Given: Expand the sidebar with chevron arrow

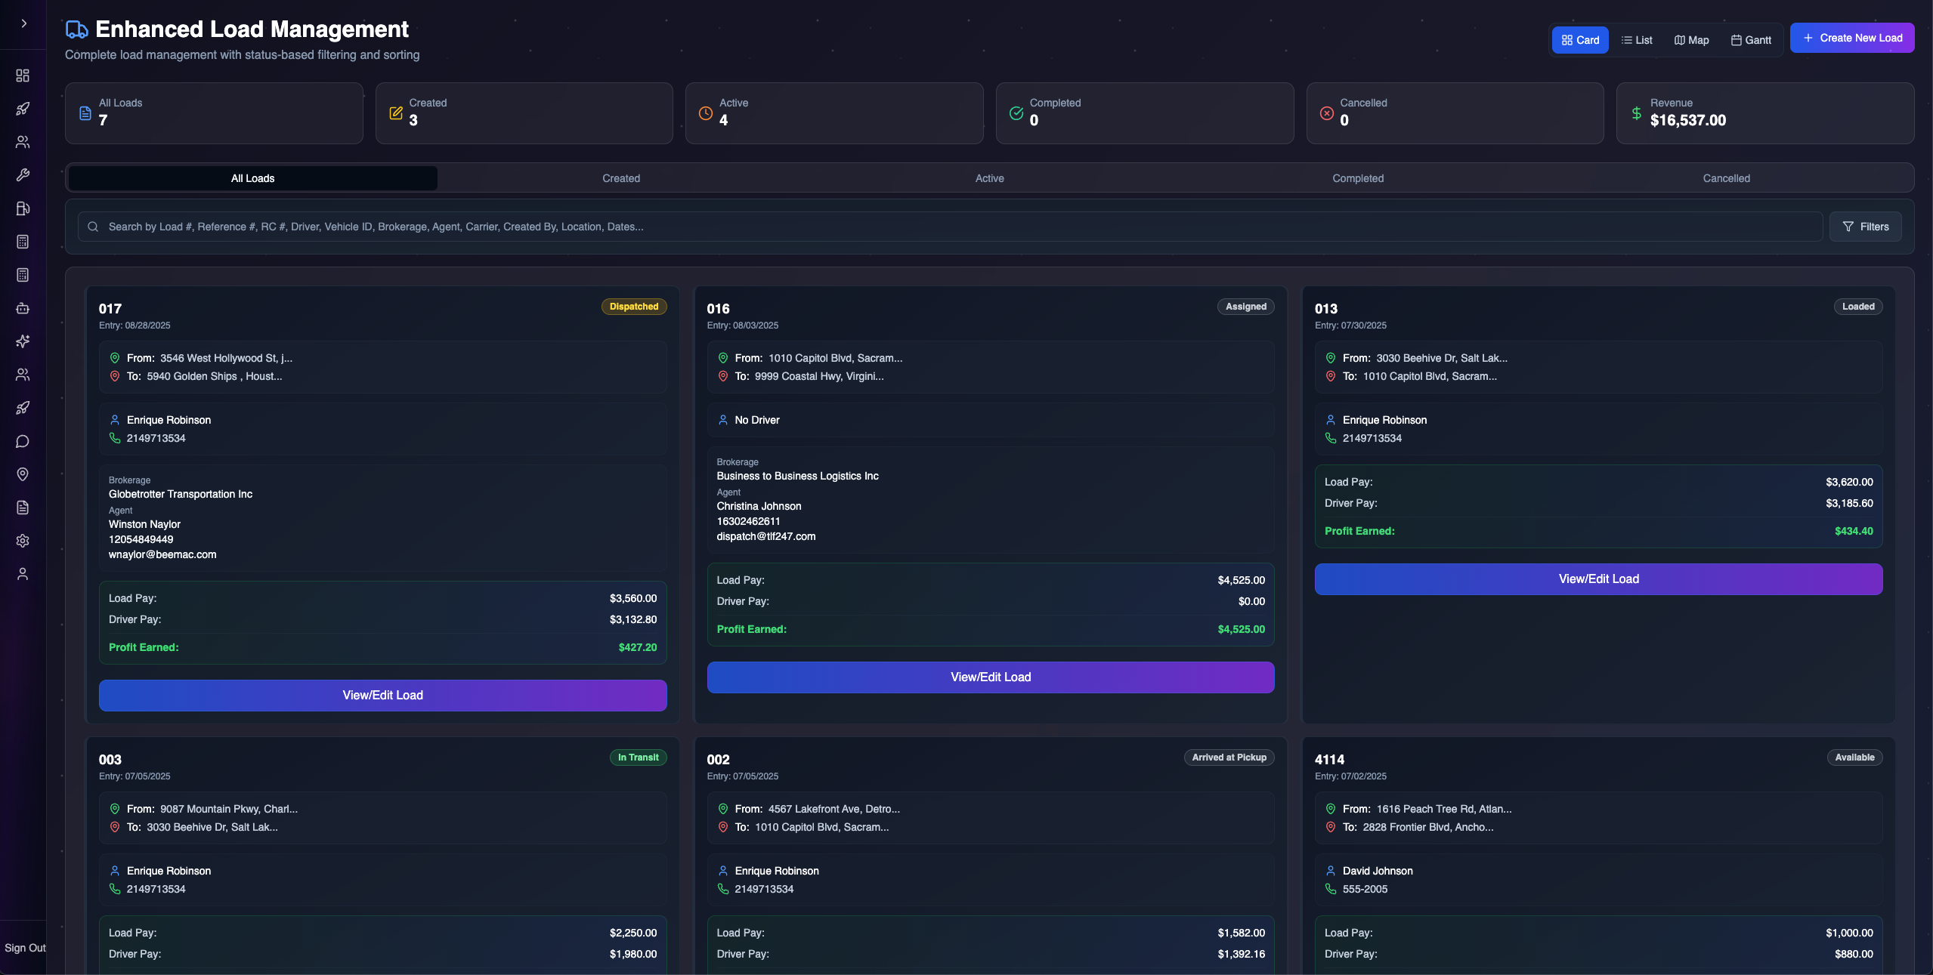Looking at the screenshot, I should 23,23.
